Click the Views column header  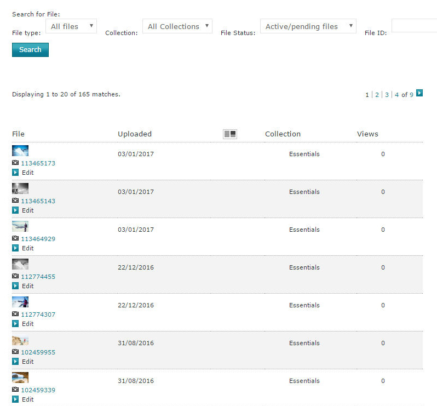pyautogui.click(x=367, y=134)
